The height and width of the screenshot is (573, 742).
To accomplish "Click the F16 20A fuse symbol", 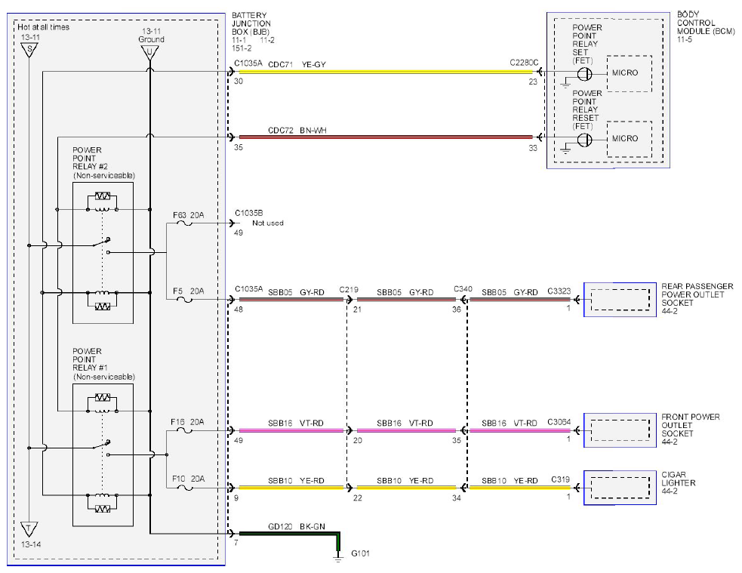I will [x=184, y=430].
